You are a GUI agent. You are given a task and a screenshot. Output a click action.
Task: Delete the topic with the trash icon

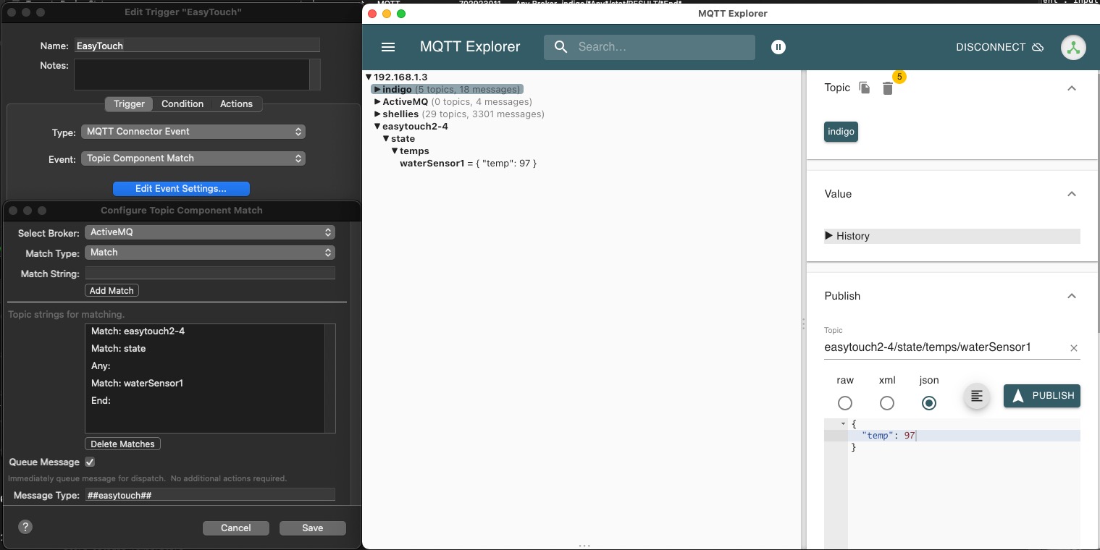point(888,88)
